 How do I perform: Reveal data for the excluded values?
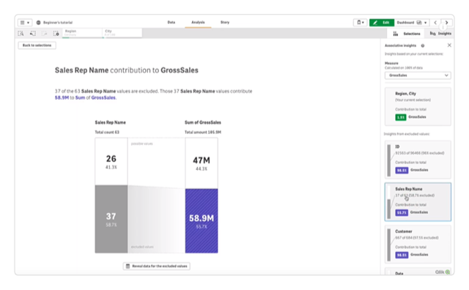pyautogui.click(x=156, y=266)
